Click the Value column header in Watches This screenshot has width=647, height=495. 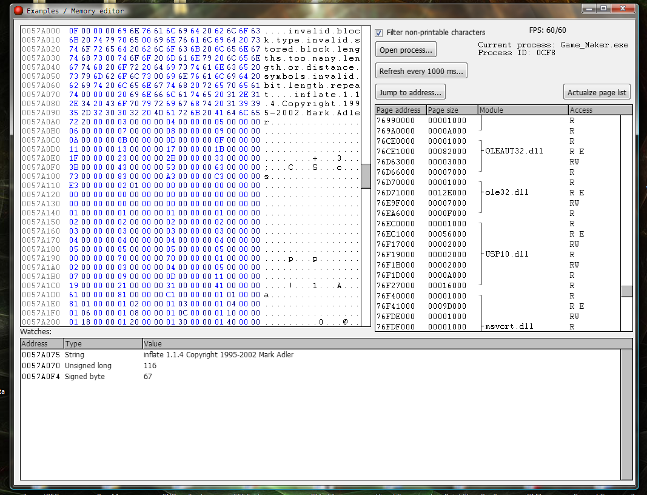[381, 343]
